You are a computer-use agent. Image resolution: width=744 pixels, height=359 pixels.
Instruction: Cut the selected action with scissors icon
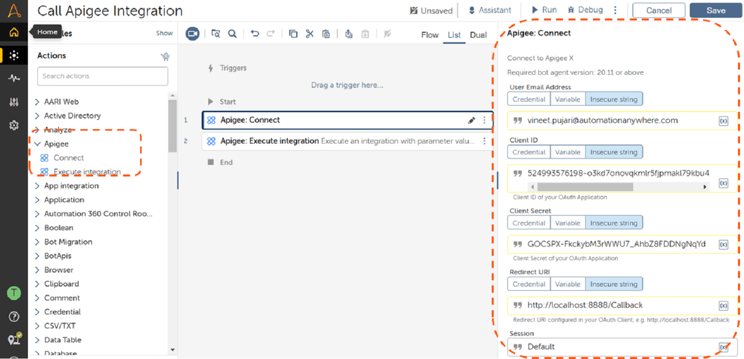310,34
